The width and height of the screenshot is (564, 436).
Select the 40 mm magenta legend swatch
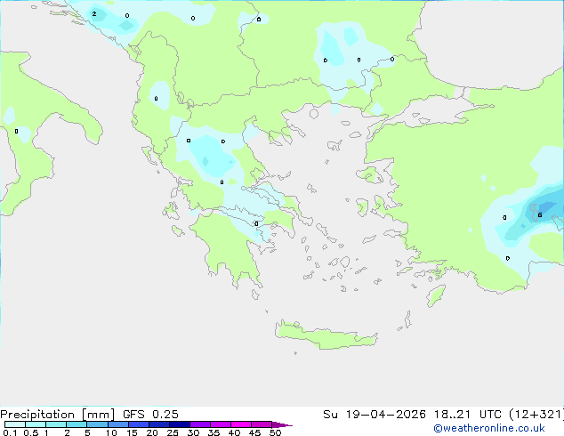click(x=241, y=424)
